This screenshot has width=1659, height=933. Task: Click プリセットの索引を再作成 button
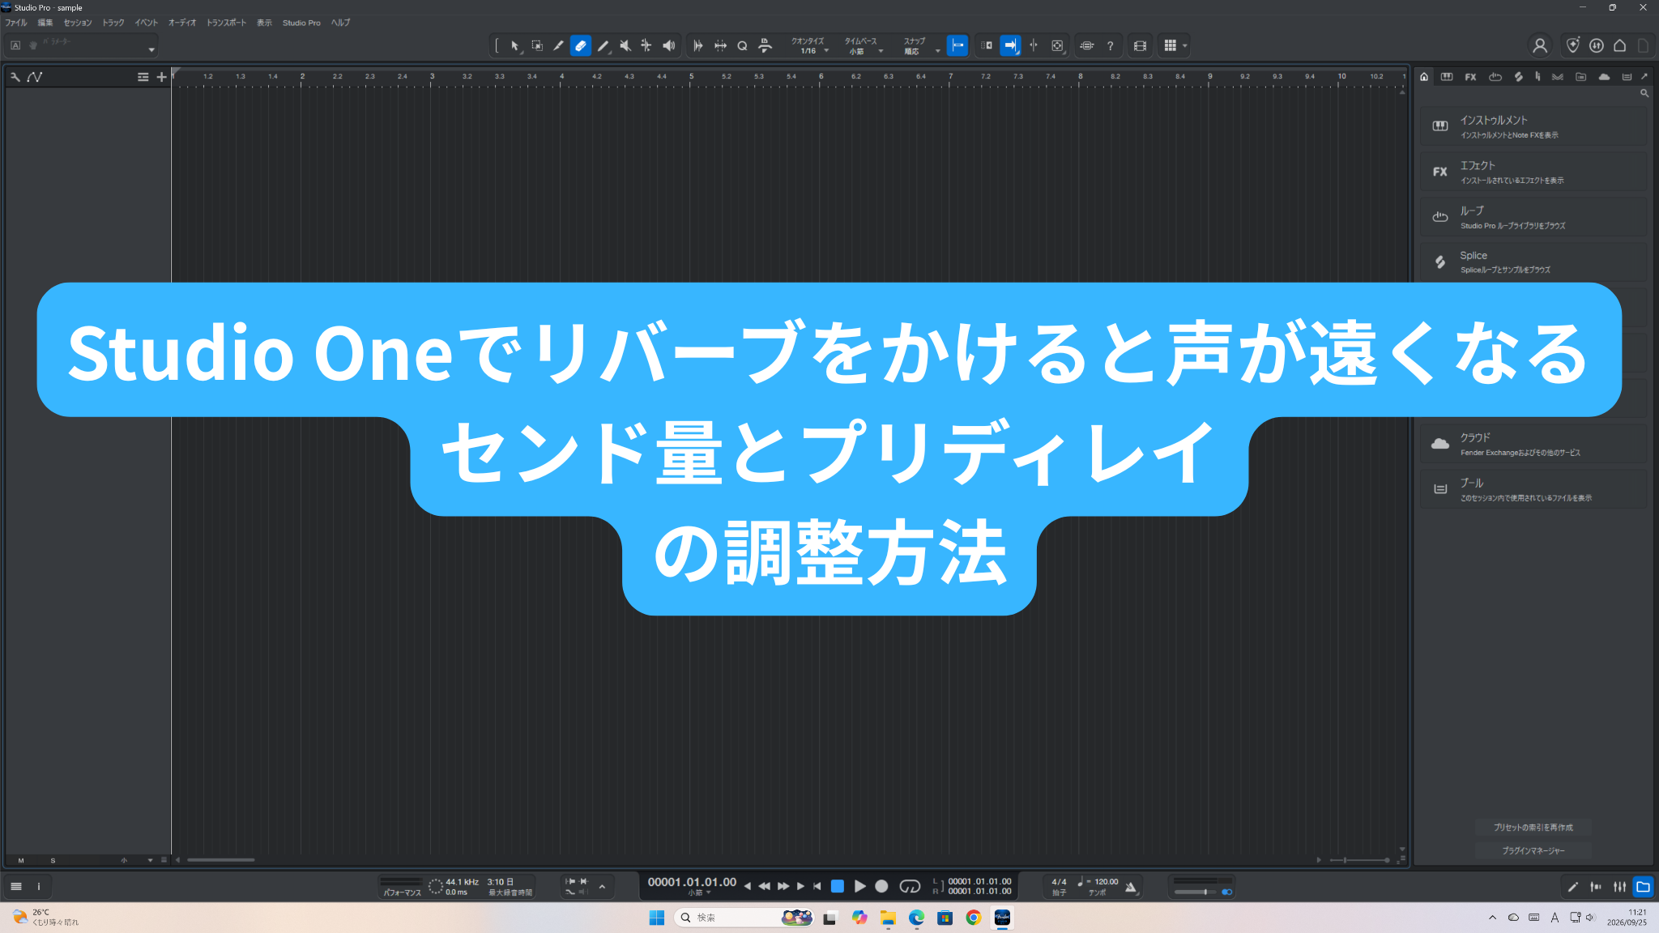coord(1533,827)
